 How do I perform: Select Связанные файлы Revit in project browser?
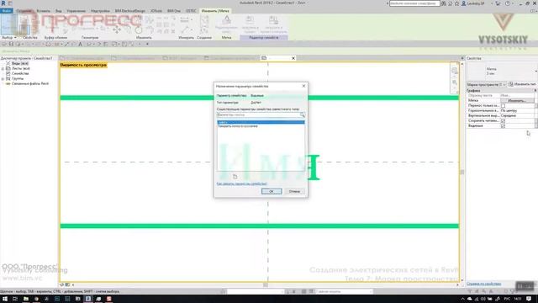click(x=30, y=83)
